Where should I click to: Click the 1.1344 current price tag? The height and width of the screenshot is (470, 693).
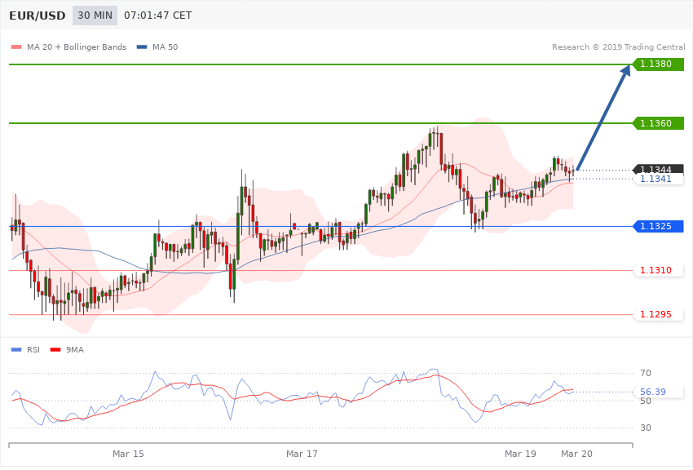[x=659, y=170]
